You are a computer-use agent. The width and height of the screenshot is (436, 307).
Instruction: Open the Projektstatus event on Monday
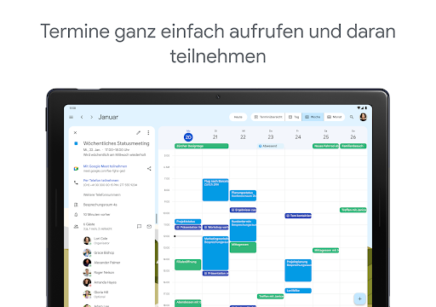pyautogui.click(x=188, y=222)
